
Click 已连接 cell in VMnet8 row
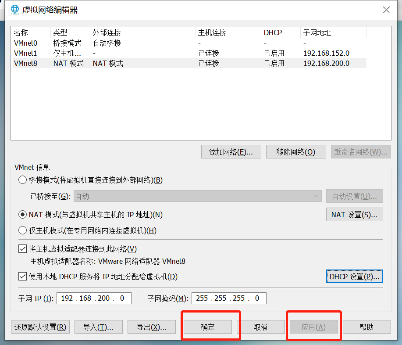pyautogui.click(x=208, y=63)
